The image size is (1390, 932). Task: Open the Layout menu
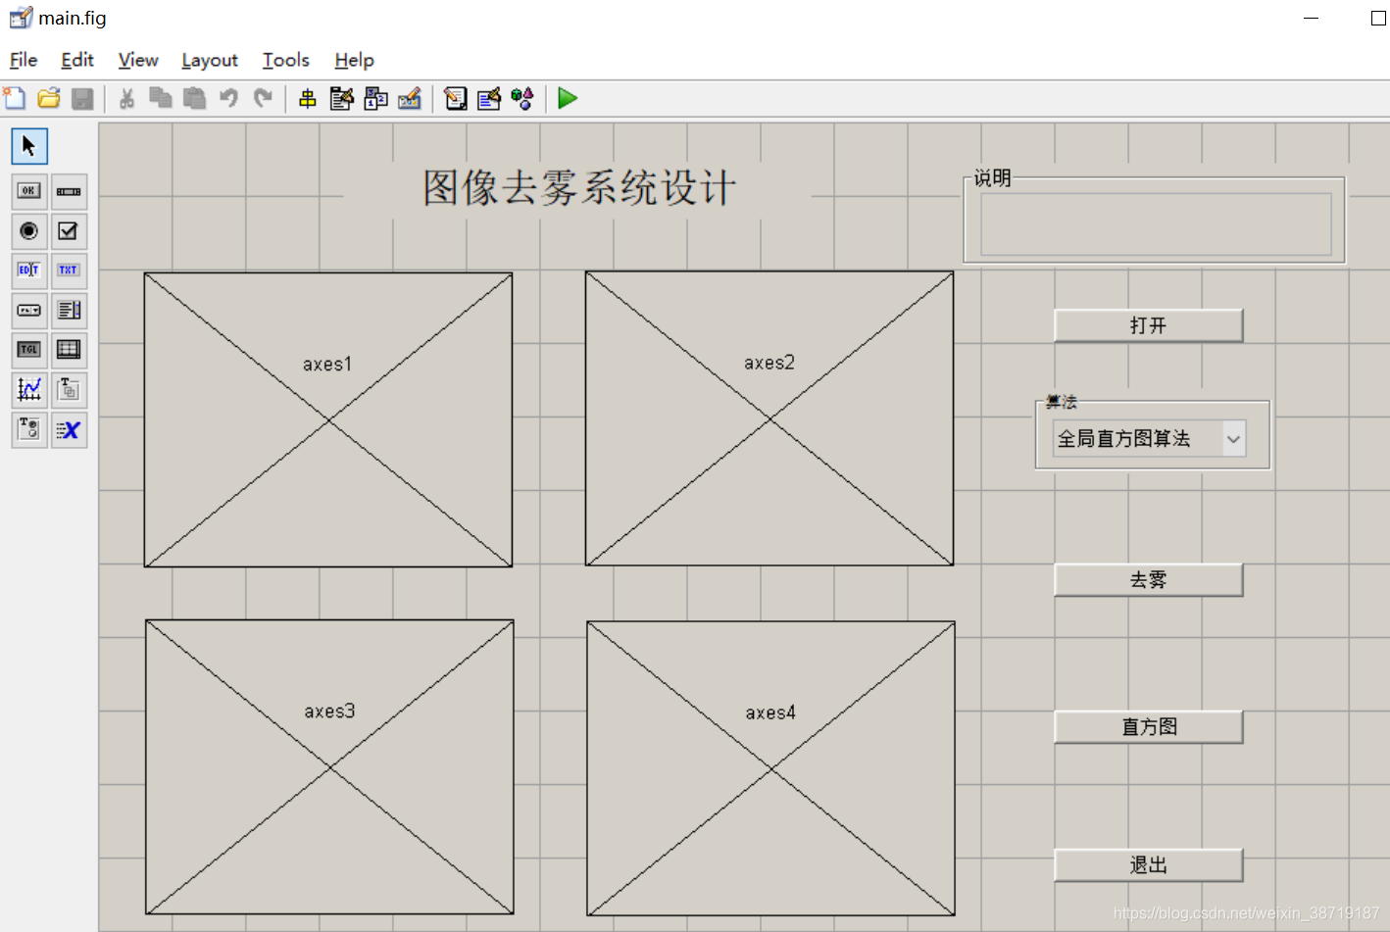coord(210,60)
